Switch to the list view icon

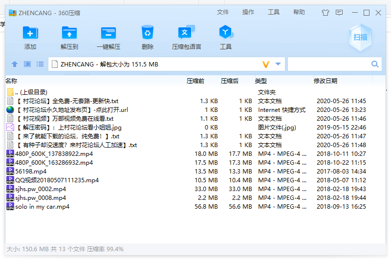coord(40,64)
